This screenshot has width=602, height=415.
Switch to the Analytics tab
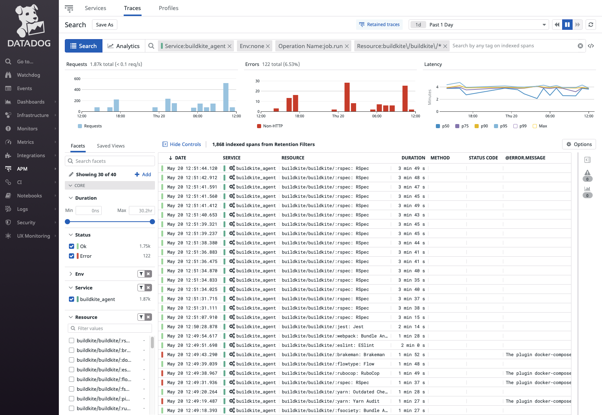tap(124, 46)
